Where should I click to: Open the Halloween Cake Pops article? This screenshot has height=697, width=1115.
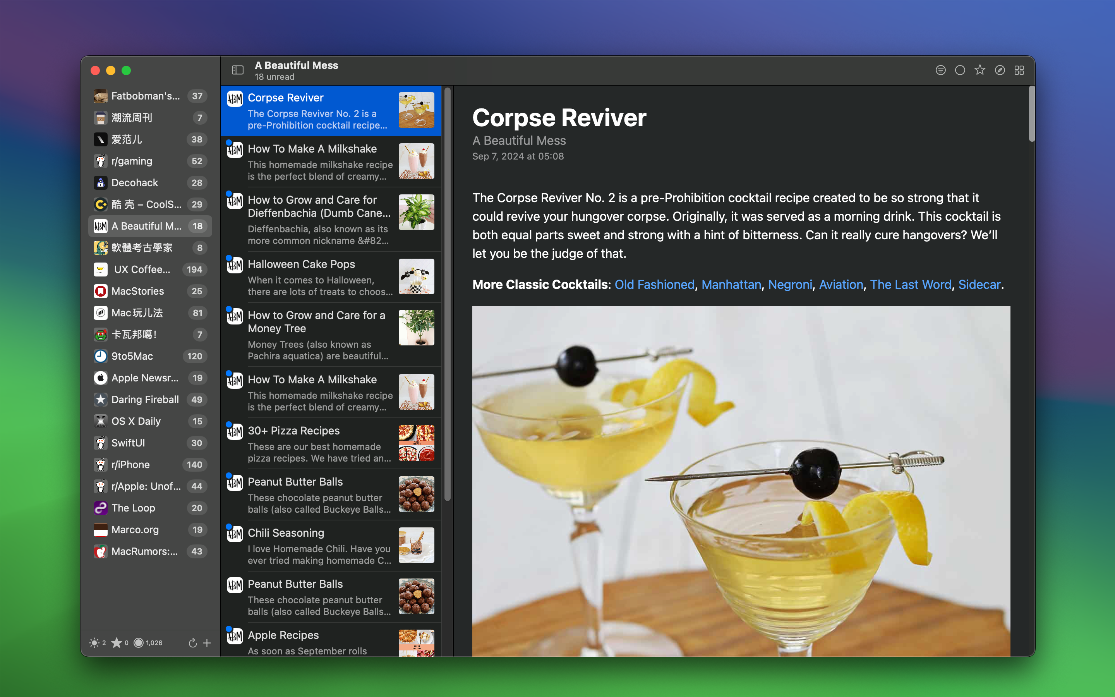[x=301, y=264]
